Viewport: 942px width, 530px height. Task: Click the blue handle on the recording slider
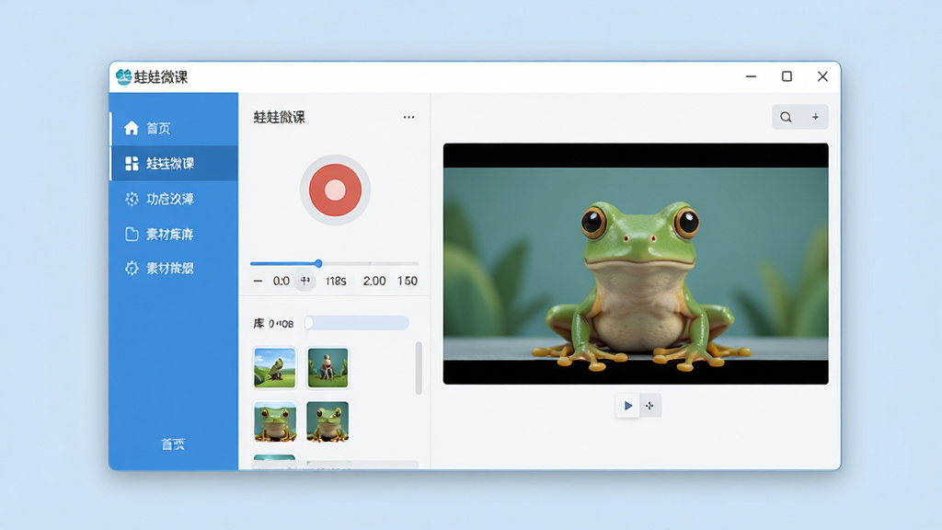pos(318,263)
